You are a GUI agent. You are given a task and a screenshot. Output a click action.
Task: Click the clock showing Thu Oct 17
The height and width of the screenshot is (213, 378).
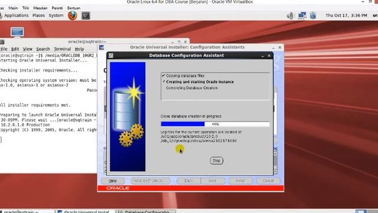[x=346, y=15]
